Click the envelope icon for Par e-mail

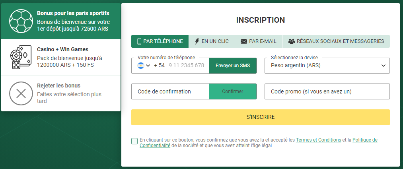[244, 41]
